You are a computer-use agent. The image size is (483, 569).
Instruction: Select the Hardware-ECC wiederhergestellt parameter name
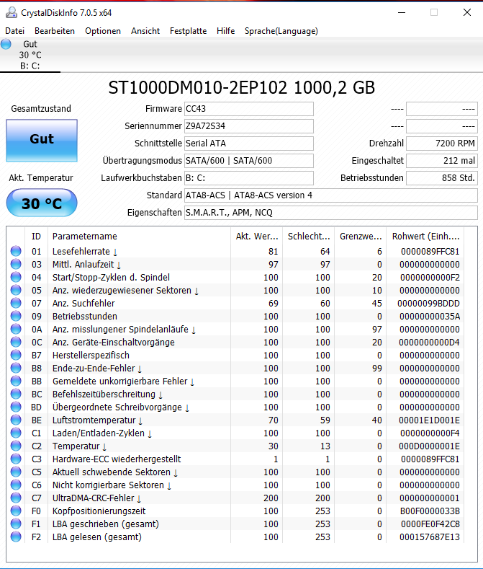point(117,459)
